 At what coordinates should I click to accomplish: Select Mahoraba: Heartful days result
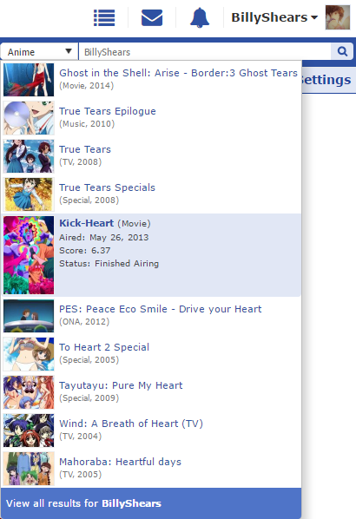click(x=151, y=469)
